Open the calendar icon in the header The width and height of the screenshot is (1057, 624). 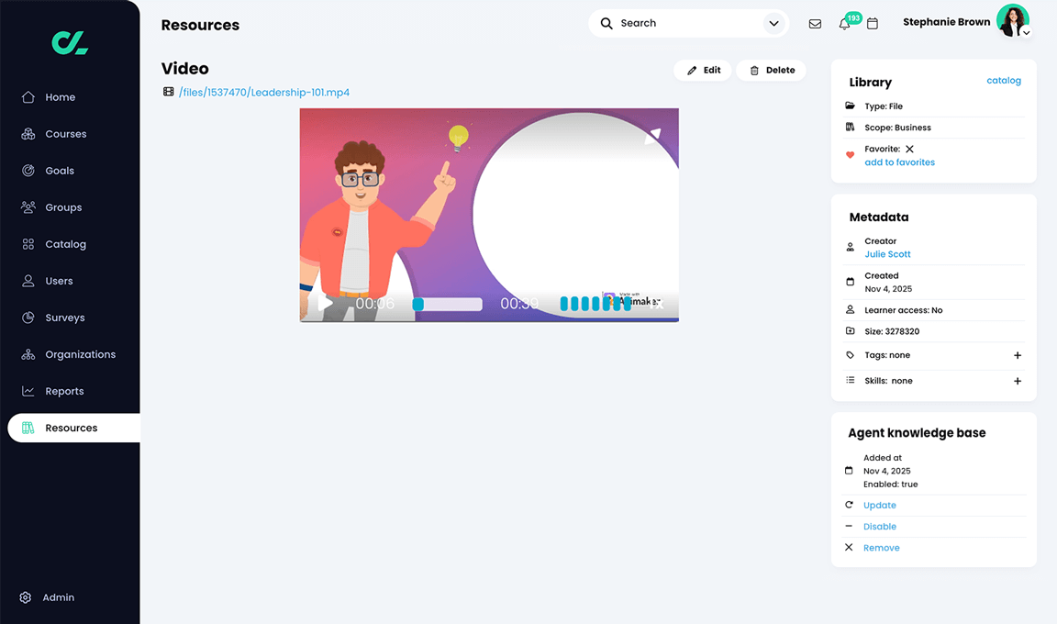(x=873, y=23)
